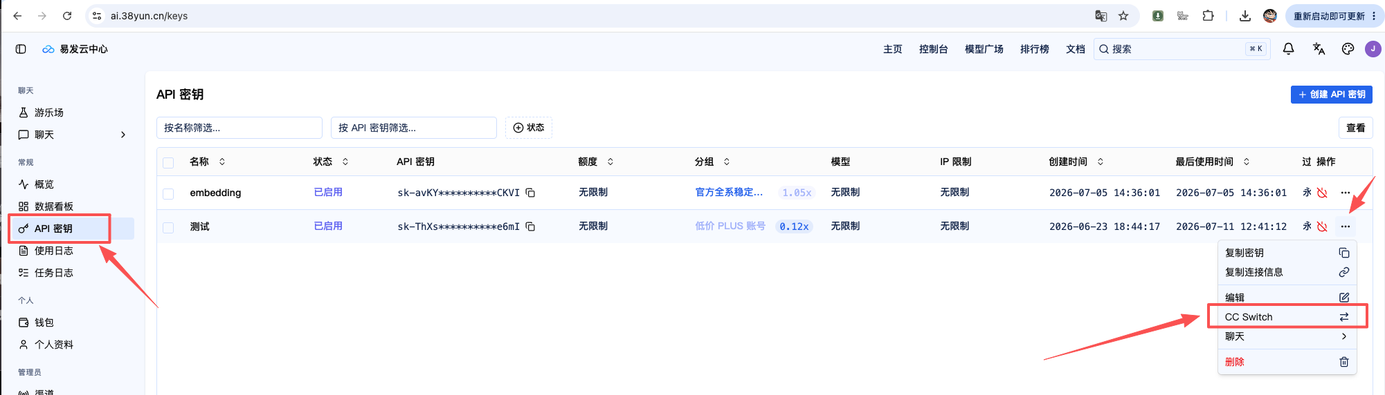Click the red expiry icon in 测试 row

(x=1322, y=227)
